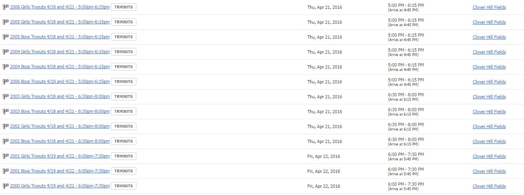Image resolution: width=524 pixels, height=195 pixels.
Task: Open Clover Hill Fields link for 2003 Girls
Action: click(489, 97)
